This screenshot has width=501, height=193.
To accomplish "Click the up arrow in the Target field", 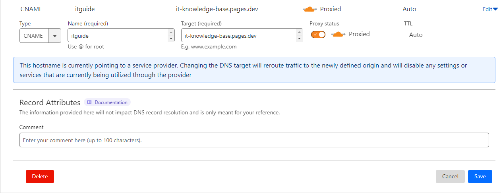I will [299, 32].
